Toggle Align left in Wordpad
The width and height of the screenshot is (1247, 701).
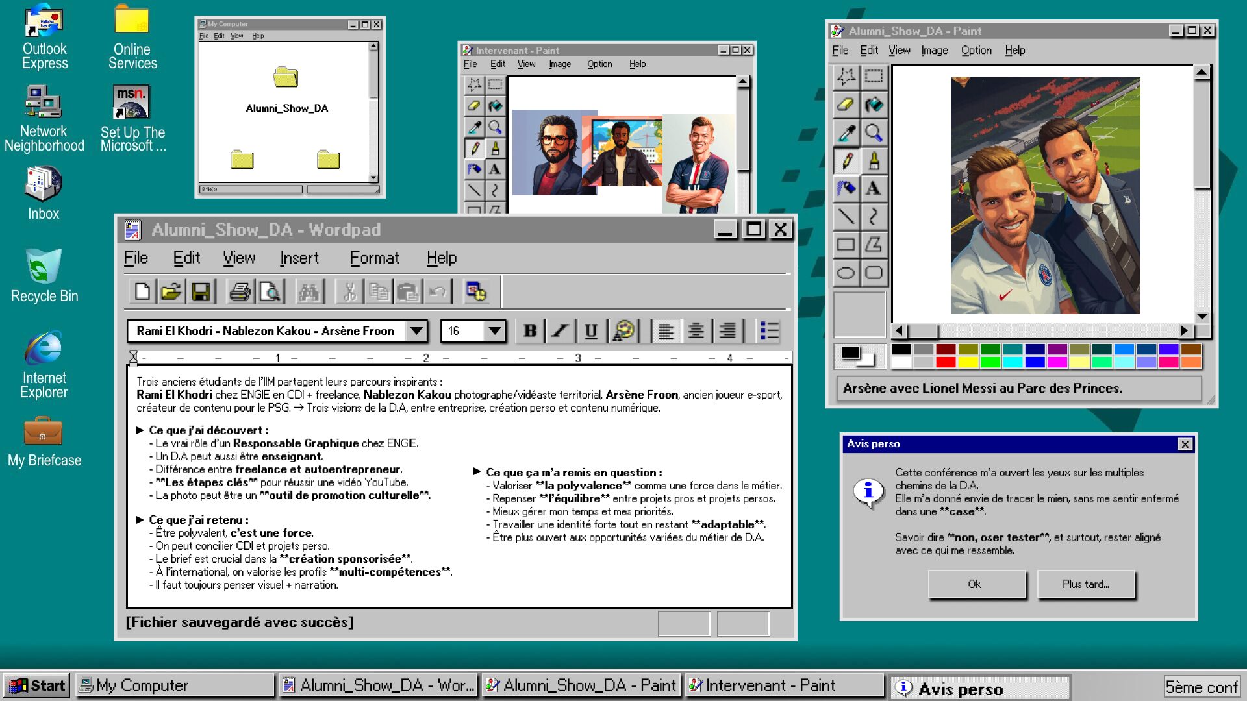[665, 331]
